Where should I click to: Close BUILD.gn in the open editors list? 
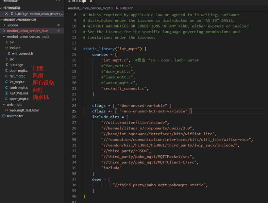6,14
